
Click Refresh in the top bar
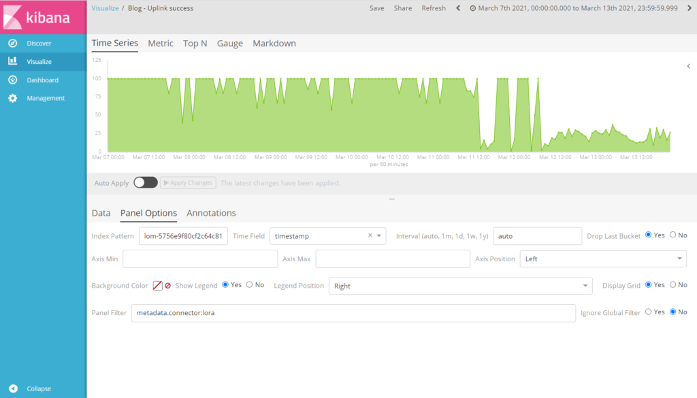[434, 8]
